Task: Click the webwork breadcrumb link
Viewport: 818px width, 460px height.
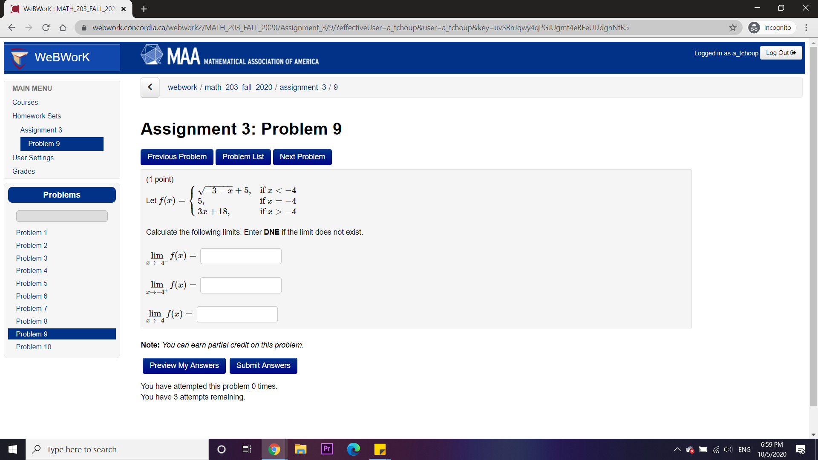Action: pyautogui.click(x=182, y=87)
